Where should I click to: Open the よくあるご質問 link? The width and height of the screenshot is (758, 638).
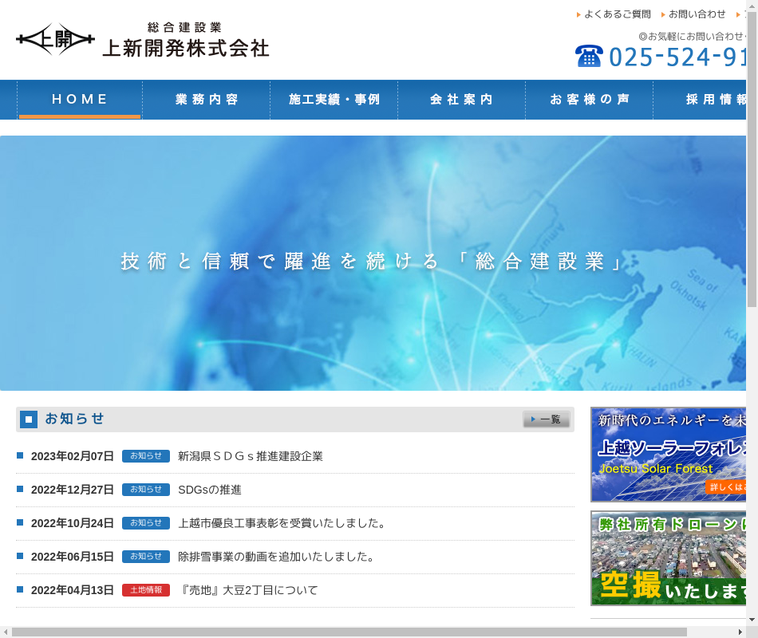pyautogui.click(x=617, y=14)
